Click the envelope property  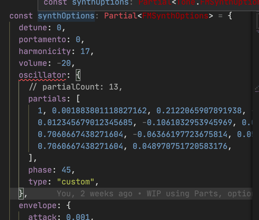38,206
